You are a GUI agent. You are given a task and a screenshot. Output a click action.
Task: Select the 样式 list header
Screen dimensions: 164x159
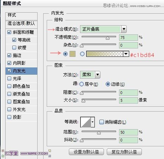click(21, 16)
